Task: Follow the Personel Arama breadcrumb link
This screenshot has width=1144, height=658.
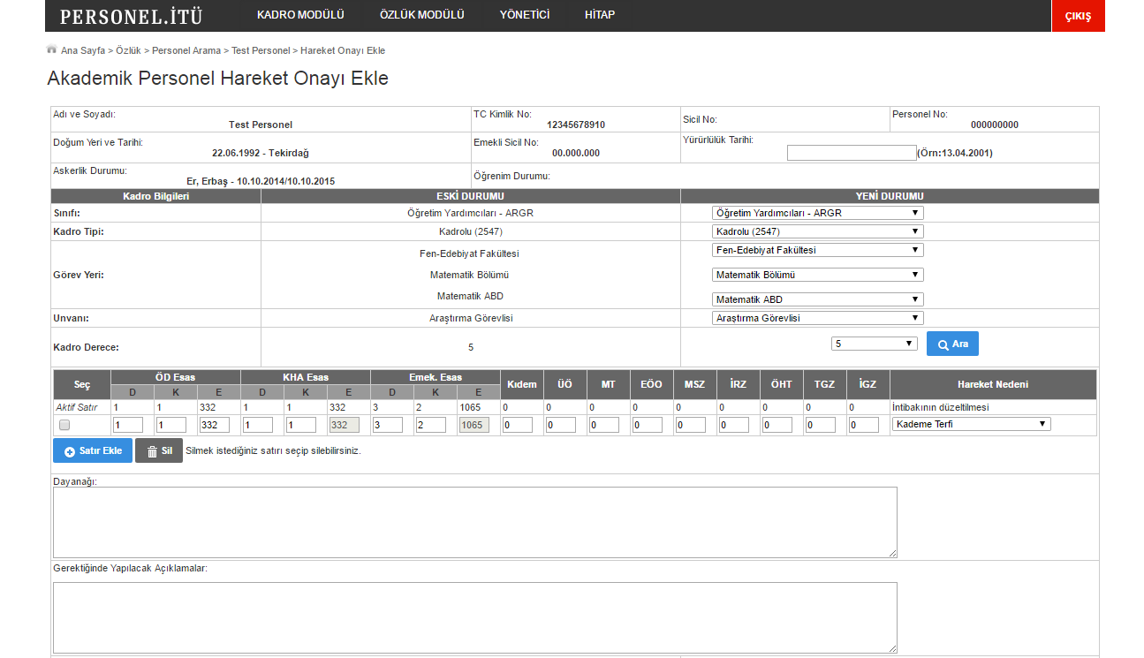Action: point(186,51)
